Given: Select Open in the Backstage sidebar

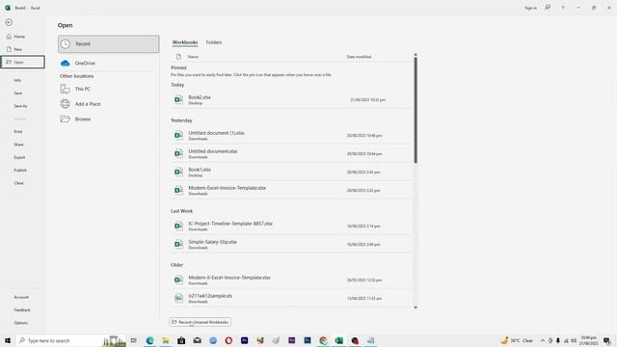Looking at the screenshot, I should (22, 62).
